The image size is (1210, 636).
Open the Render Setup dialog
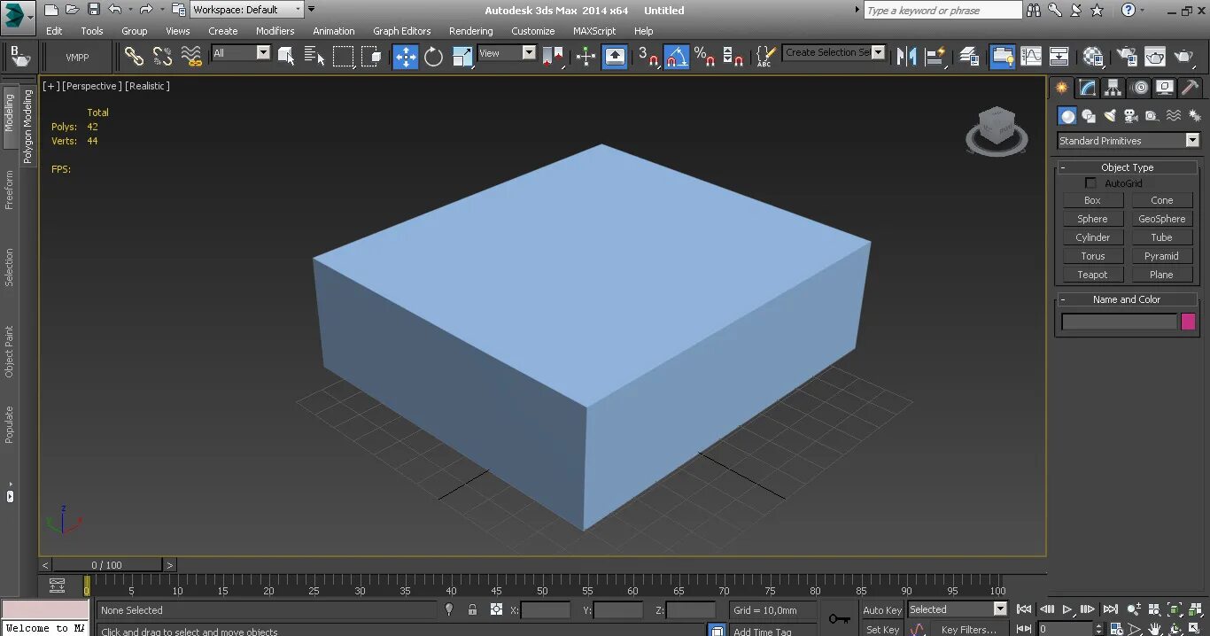(1127, 57)
